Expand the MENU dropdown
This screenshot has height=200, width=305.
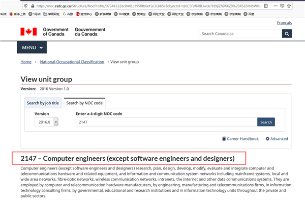32,47
